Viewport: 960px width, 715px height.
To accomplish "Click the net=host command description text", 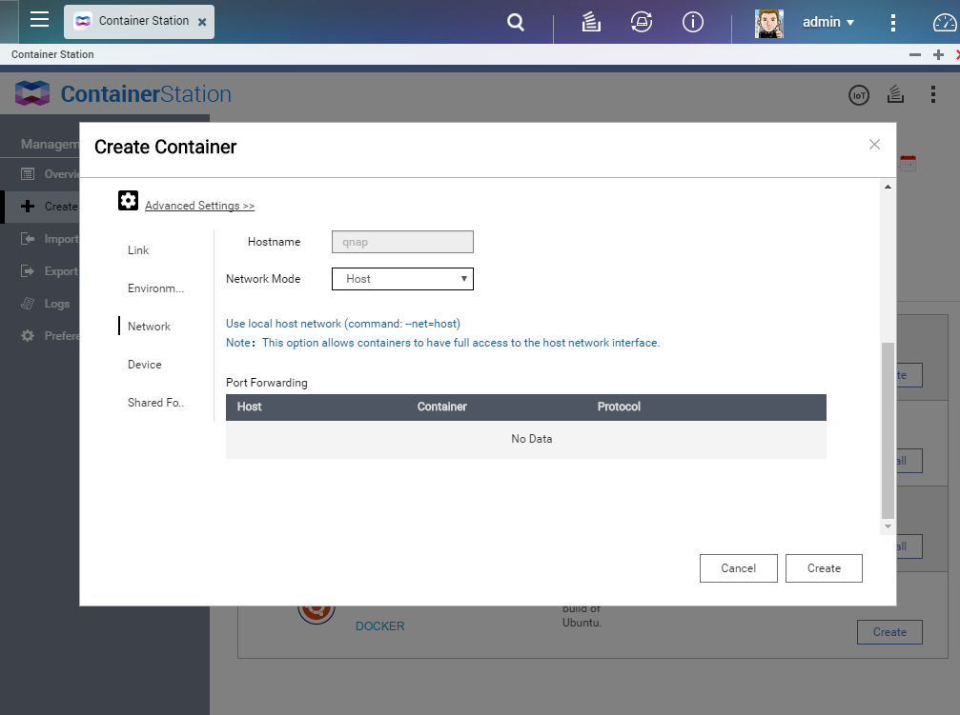I will [x=343, y=324].
